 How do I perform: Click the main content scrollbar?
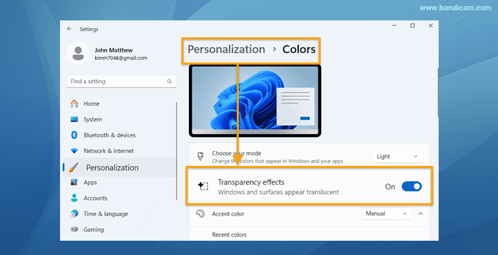pyautogui.click(x=438, y=92)
